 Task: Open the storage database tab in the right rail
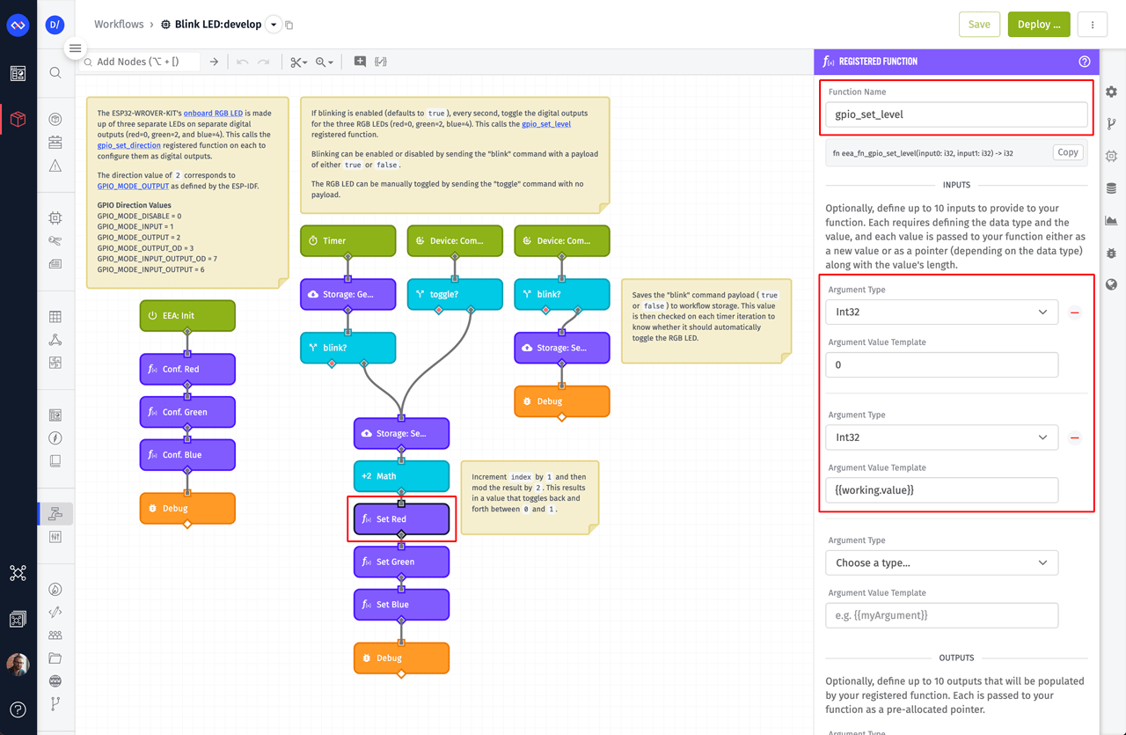pyautogui.click(x=1112, y=188)
